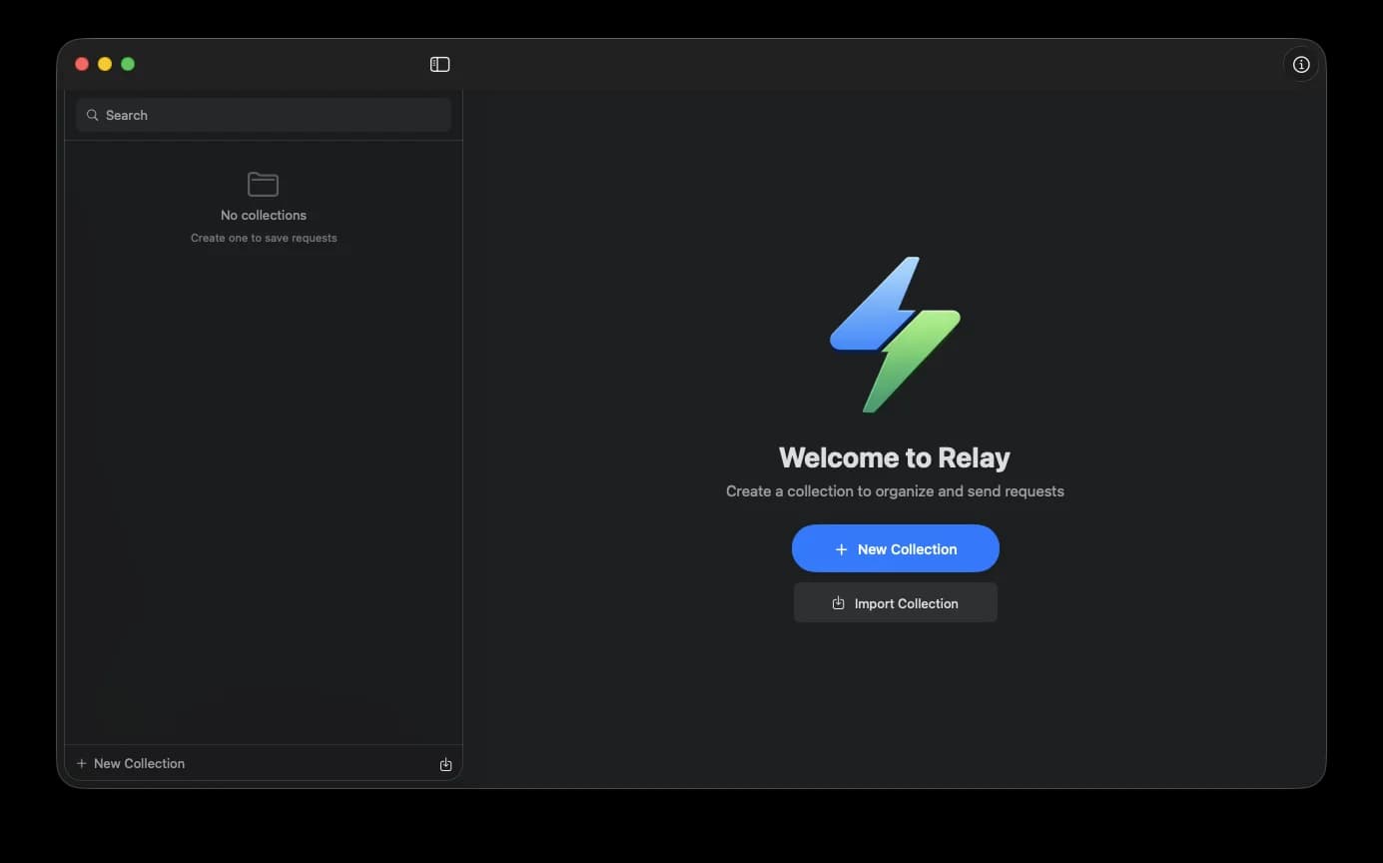1383x863 pixels.
Task: Toggle the sidebar visibility icon
Action: click(x=439, y=64)
